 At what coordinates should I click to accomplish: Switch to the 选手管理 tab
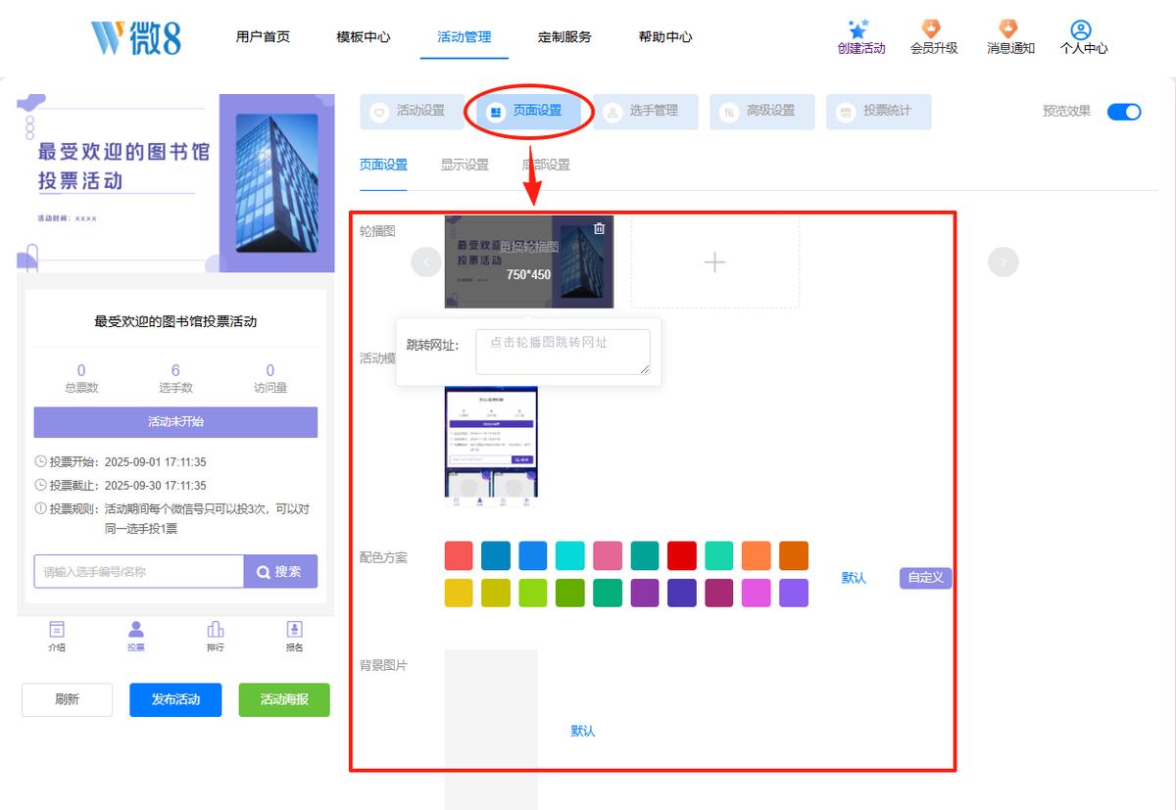tap(645, 112)
